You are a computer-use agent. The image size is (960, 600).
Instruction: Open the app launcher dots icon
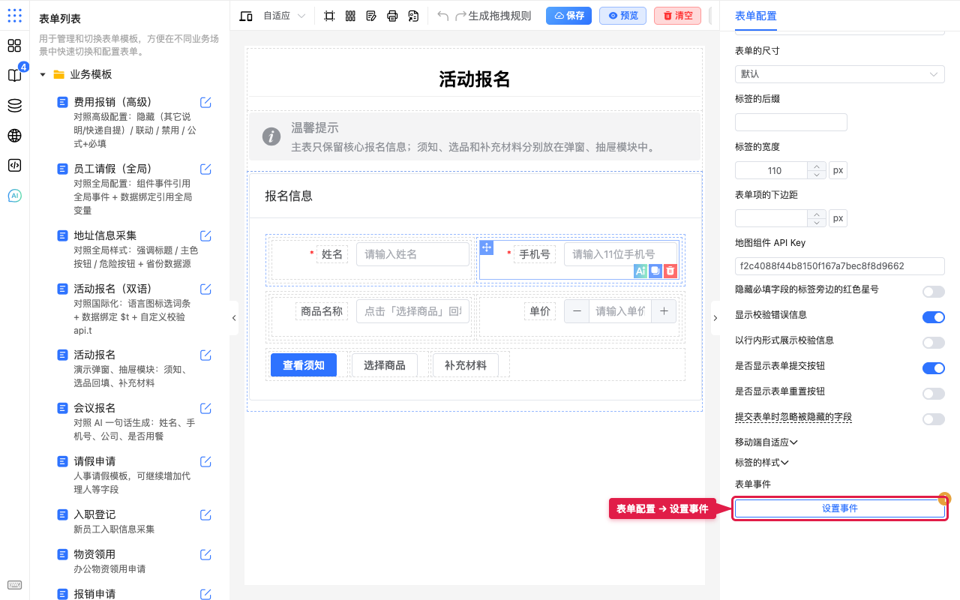[14, 15]
